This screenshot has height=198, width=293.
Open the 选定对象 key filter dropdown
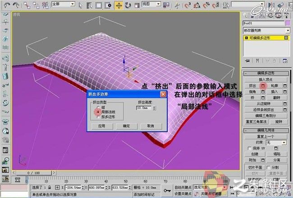(x=224, y=187)
